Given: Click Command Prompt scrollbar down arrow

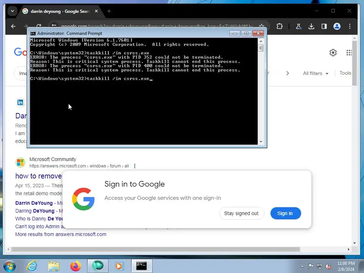Looking at the screenshot, I should tap(261, 141).
